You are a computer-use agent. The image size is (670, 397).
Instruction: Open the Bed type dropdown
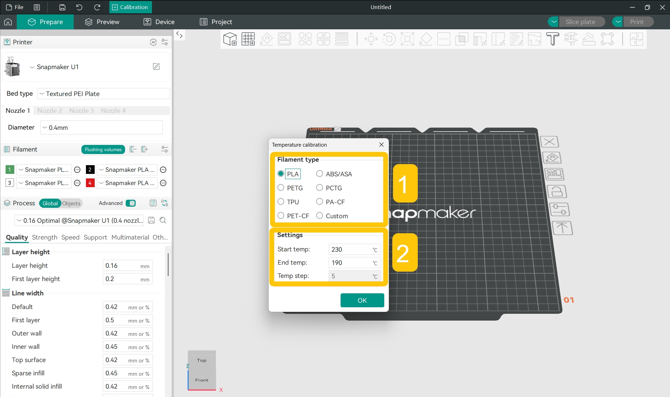(103, 94)
